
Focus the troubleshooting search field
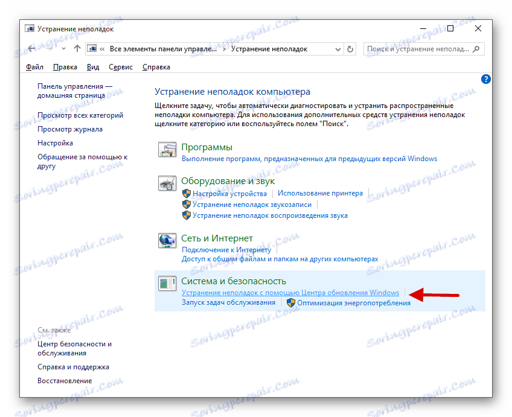418,49
